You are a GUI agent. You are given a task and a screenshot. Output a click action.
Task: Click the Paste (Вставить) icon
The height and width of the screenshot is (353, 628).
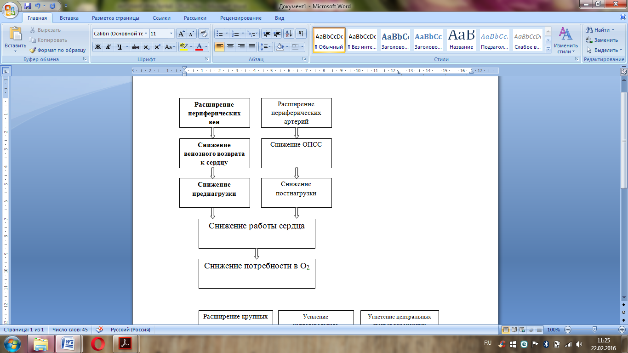[16, 34]
